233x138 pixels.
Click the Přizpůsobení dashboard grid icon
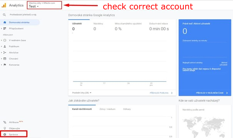point(5,28)
